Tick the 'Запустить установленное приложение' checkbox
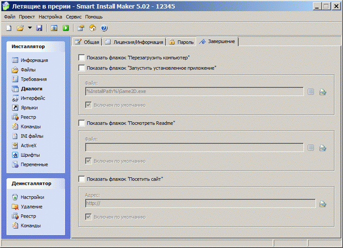The width and height of the screenshot is (343, 248). click(82, 68)
